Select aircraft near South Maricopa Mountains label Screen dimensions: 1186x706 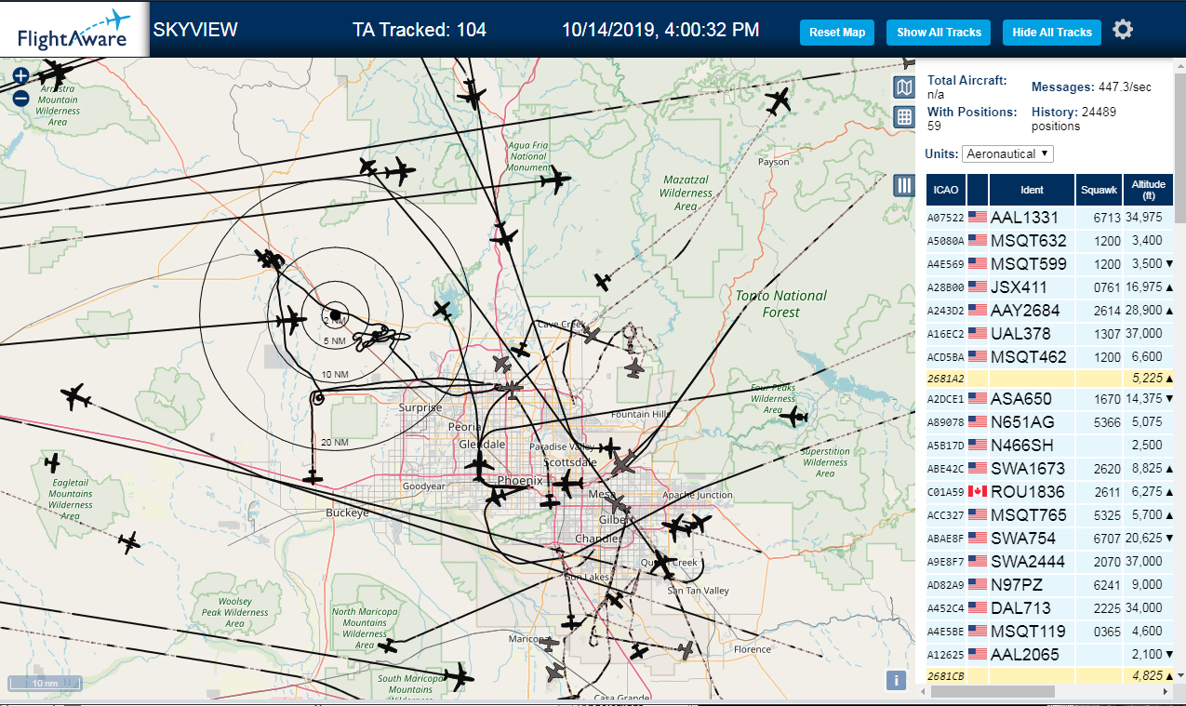[x=457, y=677]
